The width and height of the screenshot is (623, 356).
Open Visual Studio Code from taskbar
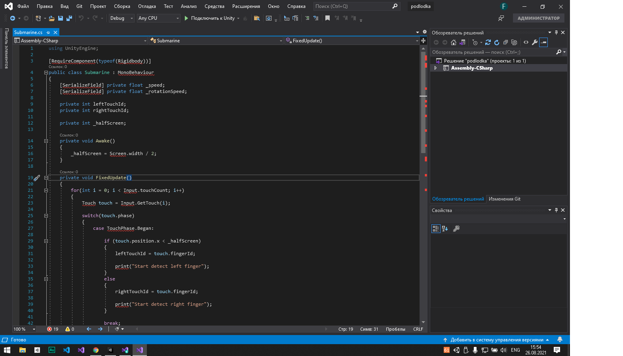pos(66,350)
